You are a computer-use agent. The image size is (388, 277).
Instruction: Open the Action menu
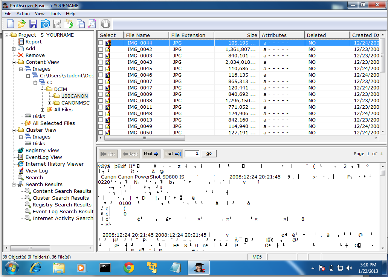point(23,14)
